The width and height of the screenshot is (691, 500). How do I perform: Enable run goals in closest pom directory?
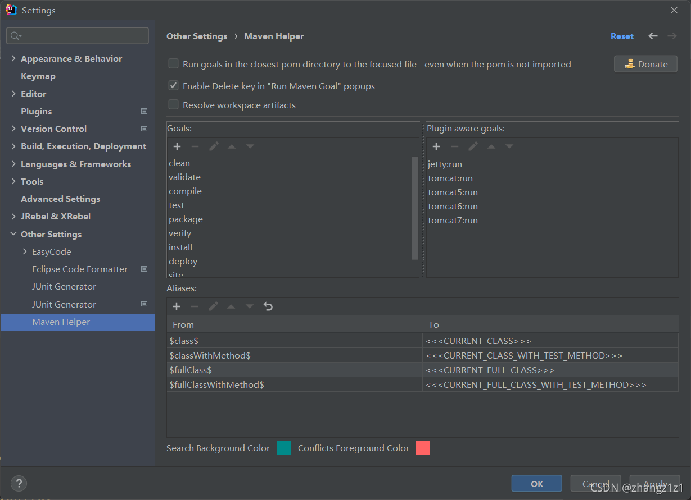pyautogui.click(x=174, y=64)
